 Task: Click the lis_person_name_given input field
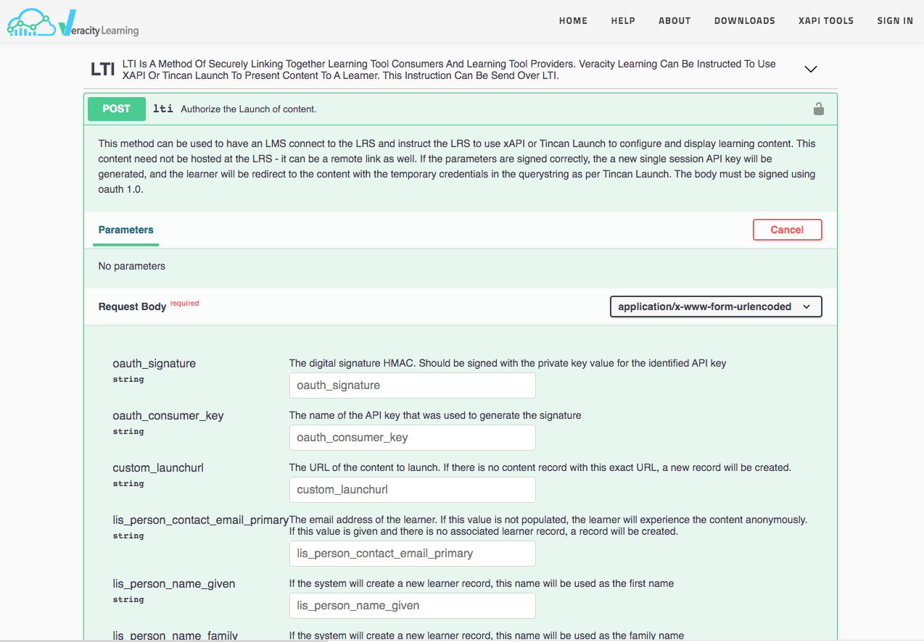(x=412, y=606)
